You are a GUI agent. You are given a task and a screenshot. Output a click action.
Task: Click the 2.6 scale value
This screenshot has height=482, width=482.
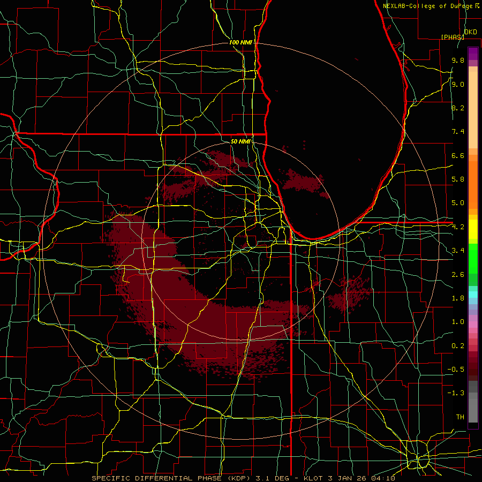(x=458, y=275)
